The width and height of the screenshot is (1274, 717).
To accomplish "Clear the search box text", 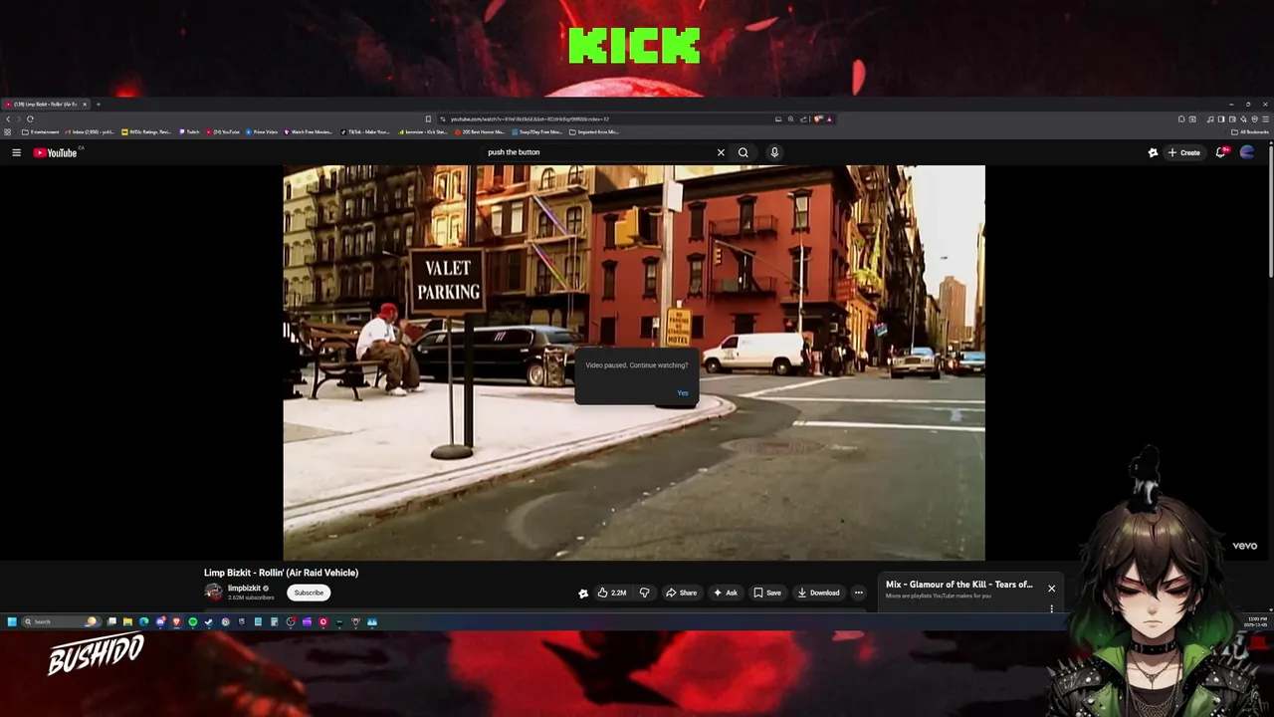I will point(721,152).
